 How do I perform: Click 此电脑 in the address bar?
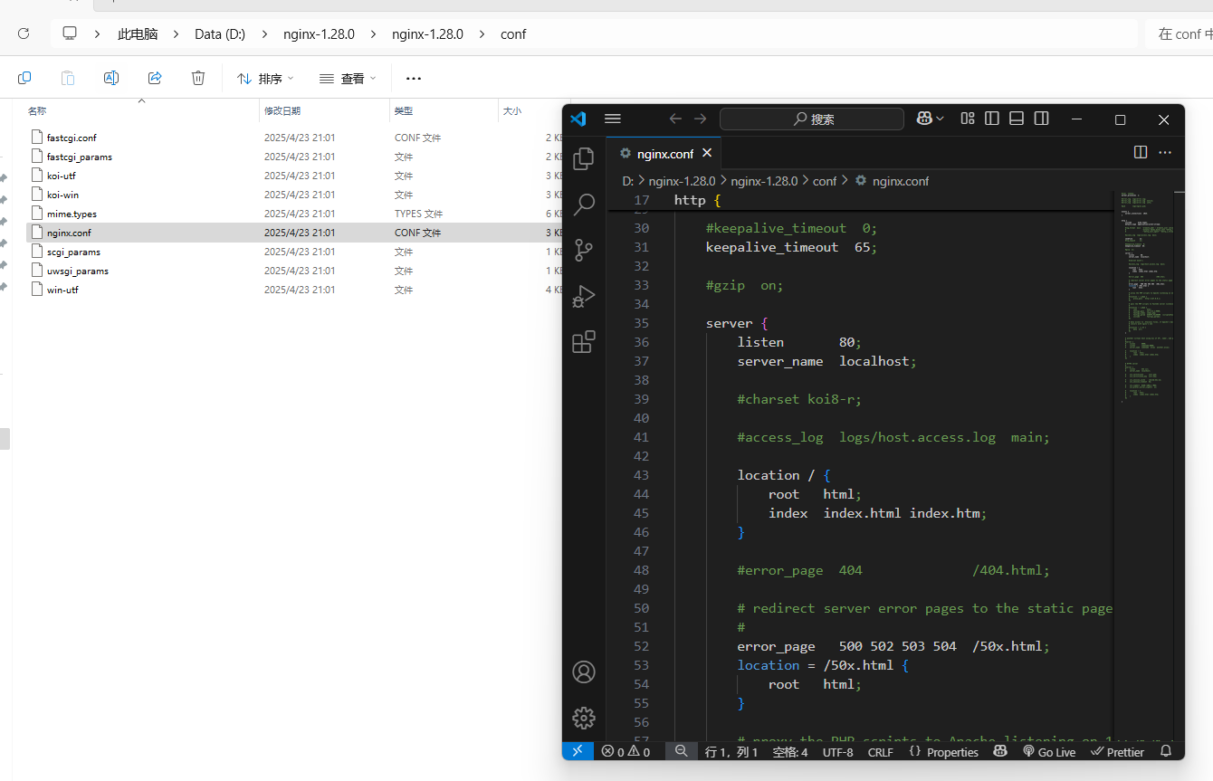pyautogui.click(x=138, y=34)
